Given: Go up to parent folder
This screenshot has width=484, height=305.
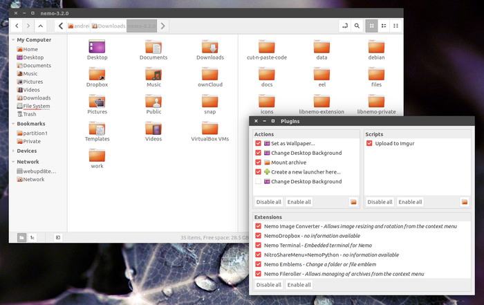Looking at the screenshot, I should [40, 26].
